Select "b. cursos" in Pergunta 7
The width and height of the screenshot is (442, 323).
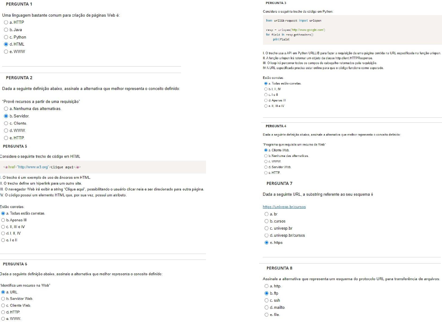pyautogui.click(x=266, y=221)
